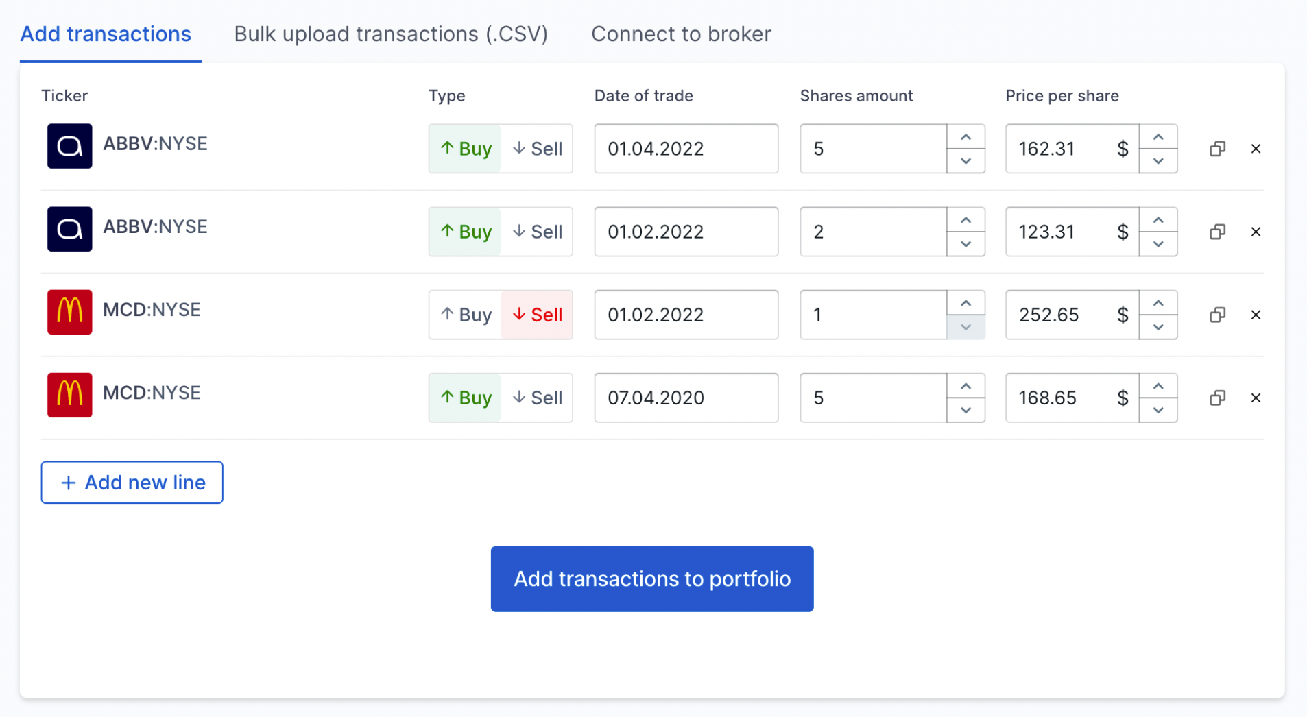Screen dimensions: 1307x717
Task: Decrease shares amount for MCD sell row
Action: [966, 327]
